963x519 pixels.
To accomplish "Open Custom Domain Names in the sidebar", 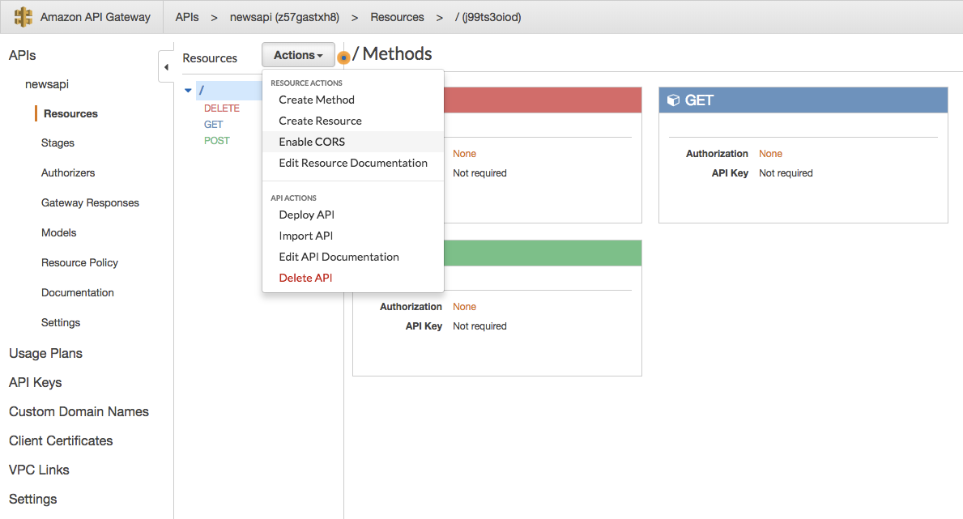I will pyautogui.click(x=79, y=411).
